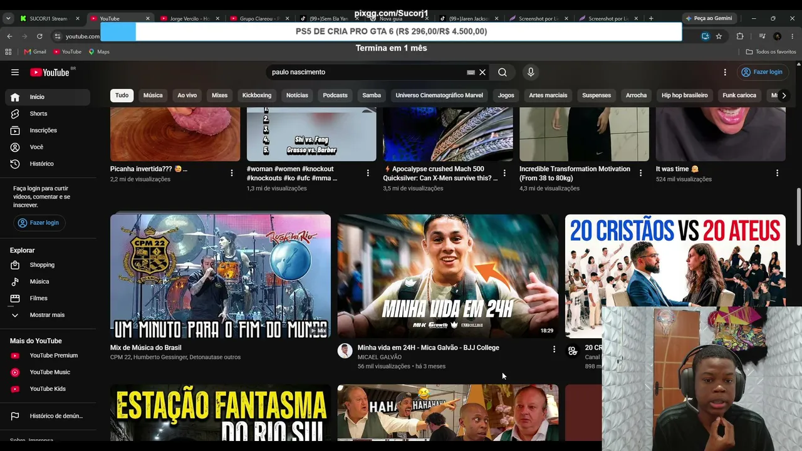Open options menu for #woman #knockout short
Viewport: 802px width, 451px height.
pyautogui.click(x=368, y=173)
